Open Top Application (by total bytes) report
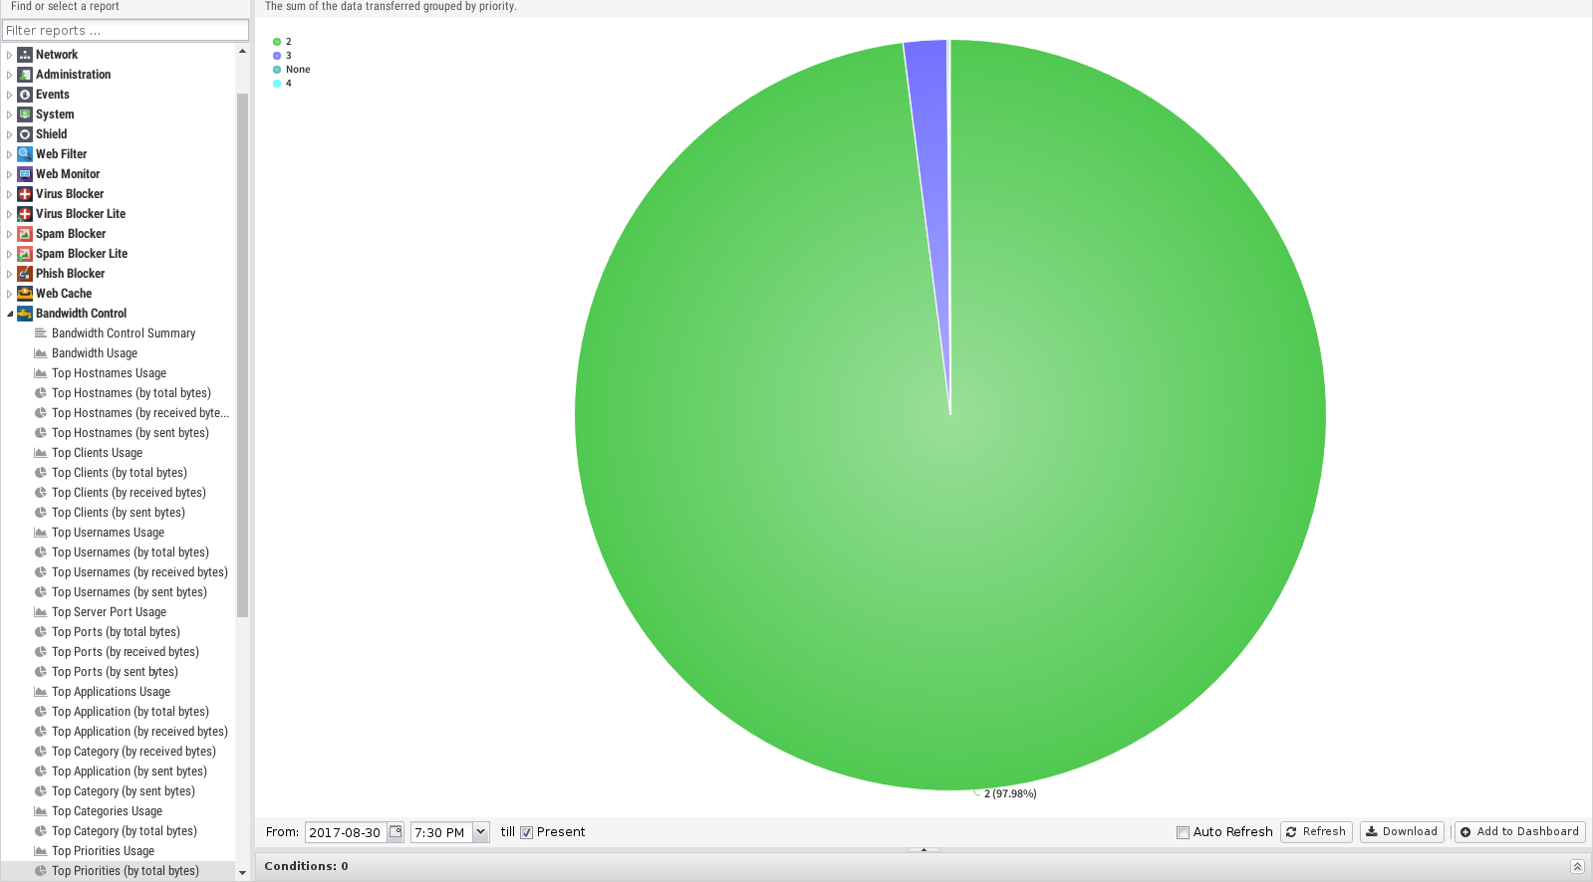This screenshot has width=1593, height=882. click(131, 712)
